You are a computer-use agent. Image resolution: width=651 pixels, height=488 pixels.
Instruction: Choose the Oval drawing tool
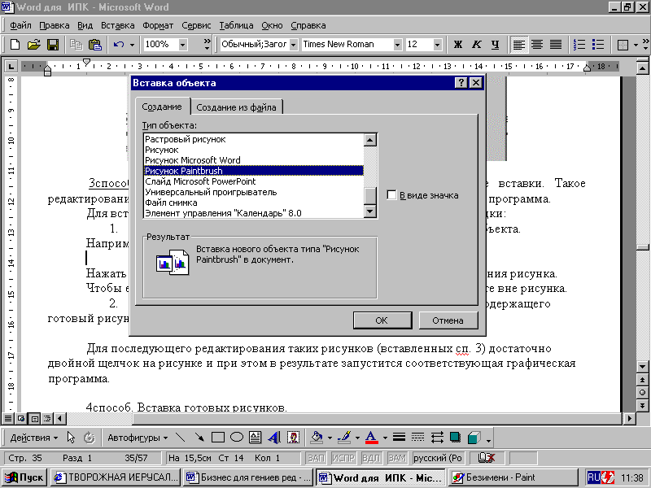(237, 438)
